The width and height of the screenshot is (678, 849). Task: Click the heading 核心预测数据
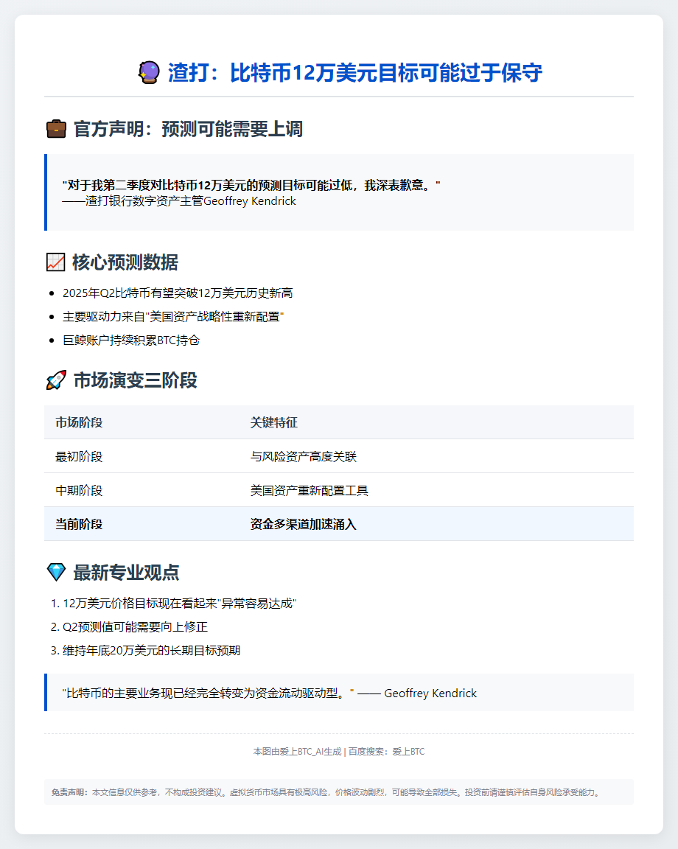coord(125,262)
